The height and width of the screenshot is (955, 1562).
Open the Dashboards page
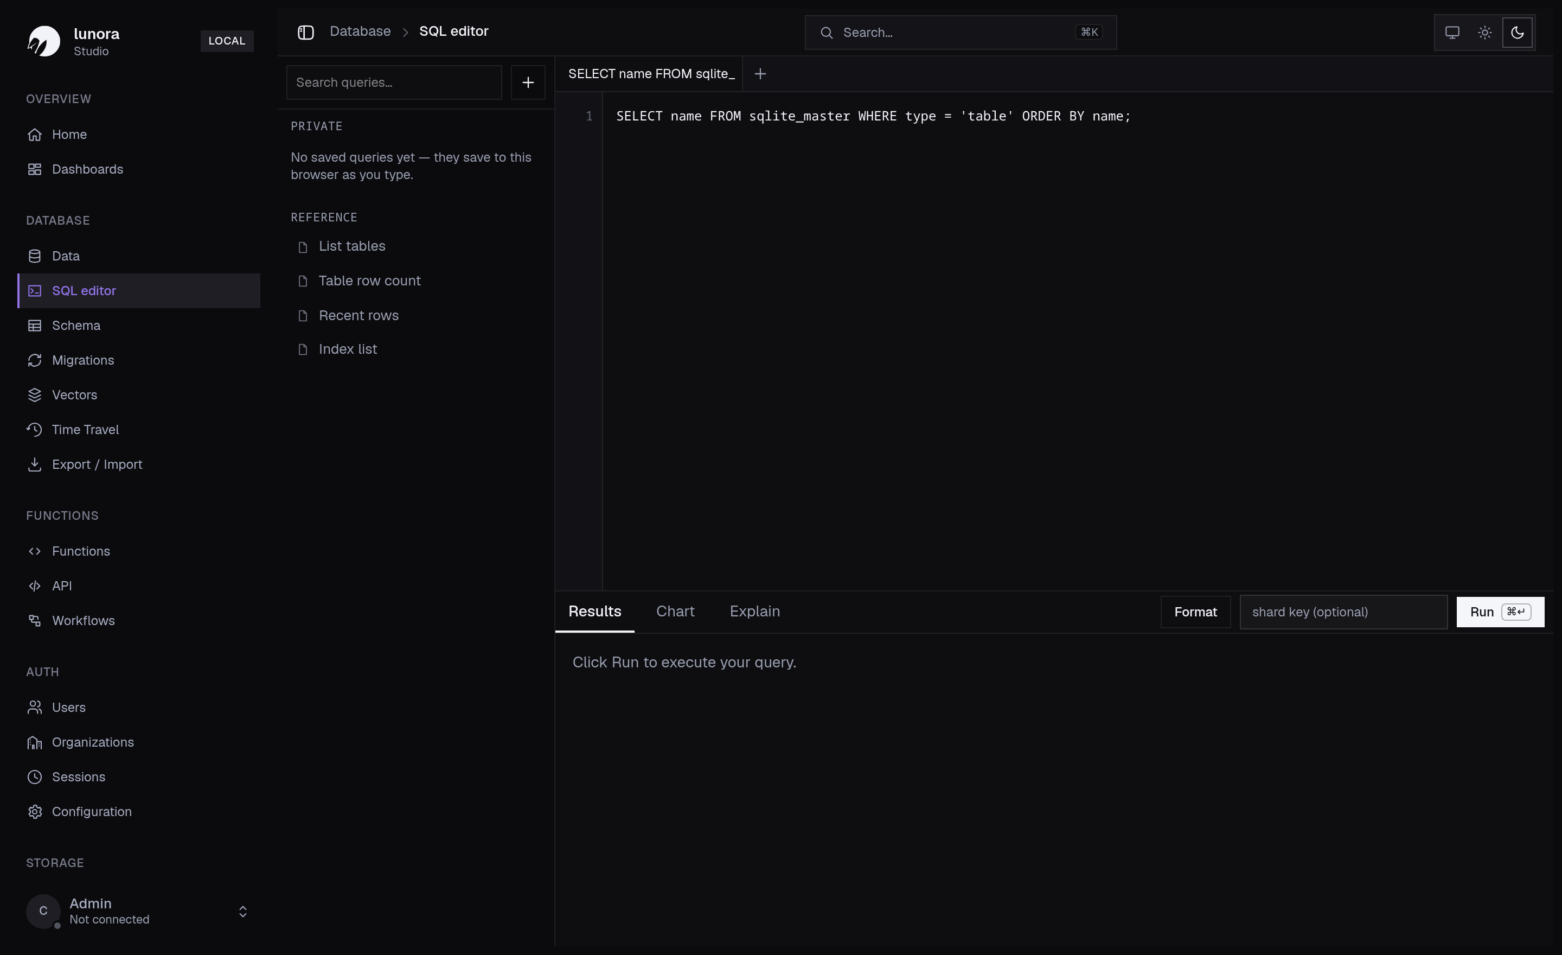tap(139, 169)
